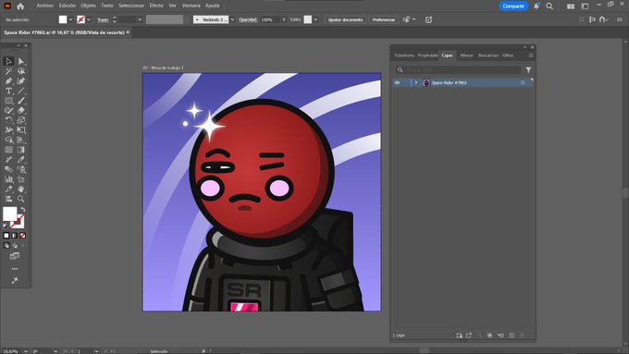Open Ventana menu
The image size is (629, 354).
pyautogui.click(x=191, y=6)
